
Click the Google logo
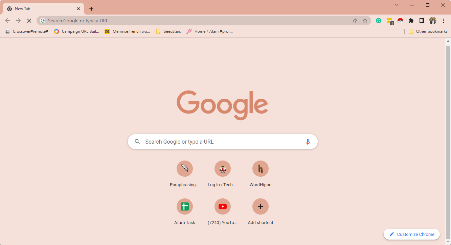222,105
